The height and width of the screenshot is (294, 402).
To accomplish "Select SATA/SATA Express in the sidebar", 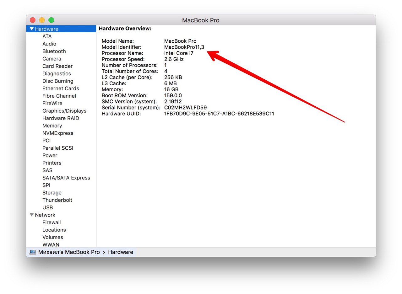I will [x=66, y=178].
